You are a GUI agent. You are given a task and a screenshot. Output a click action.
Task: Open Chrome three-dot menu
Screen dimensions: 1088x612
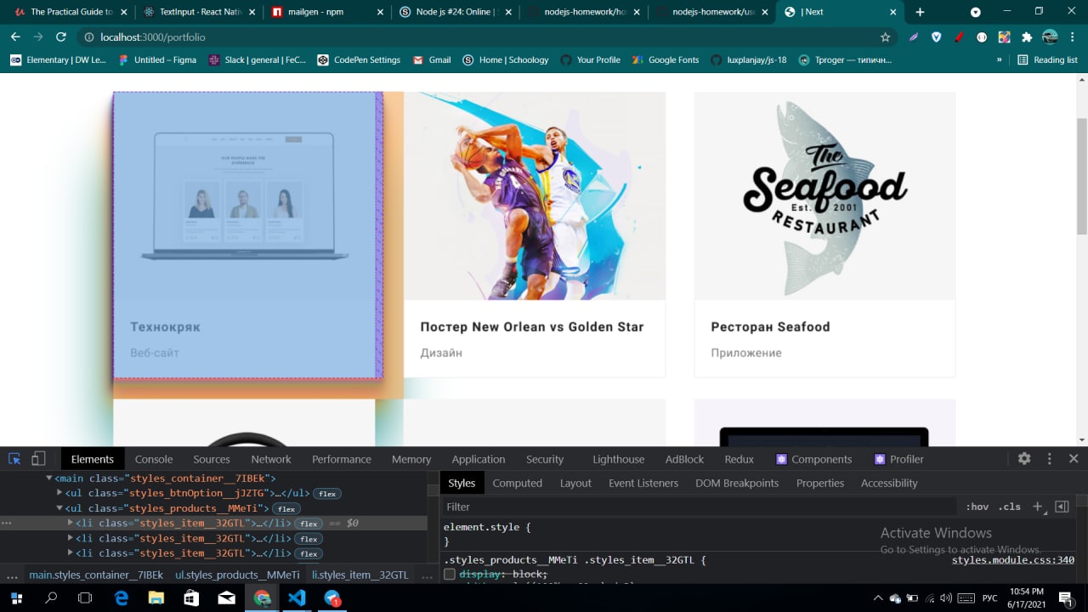[x=1073, y=37]
